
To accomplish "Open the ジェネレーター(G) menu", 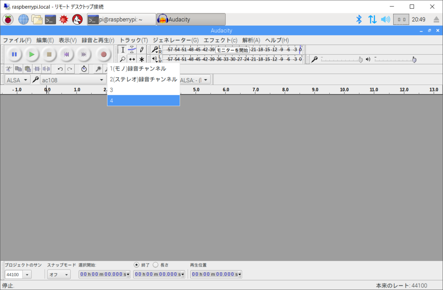I will [176, 40].
